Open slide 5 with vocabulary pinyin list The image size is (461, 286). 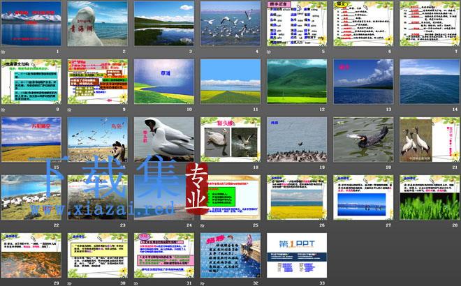pos(297,23)
